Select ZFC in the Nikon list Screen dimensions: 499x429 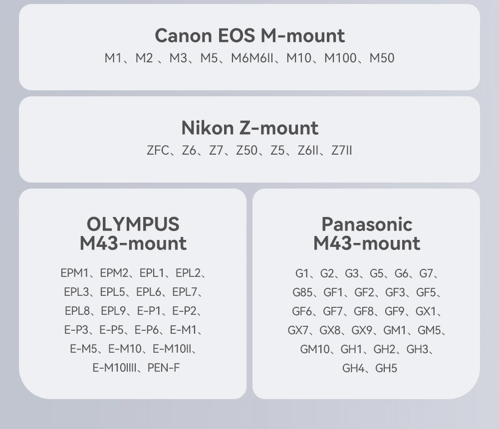158,151
